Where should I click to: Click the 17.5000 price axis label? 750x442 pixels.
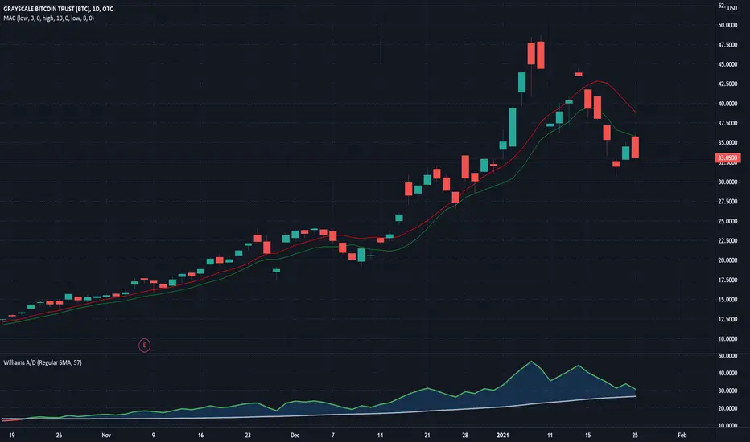(727, 280)
